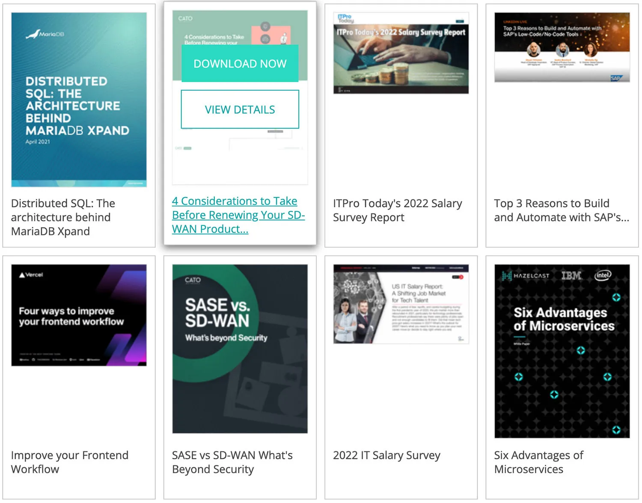
Task: Click Six Advantages of Microservices title text
Action: coord(538,462)
